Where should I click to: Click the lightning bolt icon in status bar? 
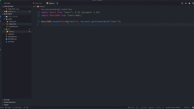(x=24, y=107)
